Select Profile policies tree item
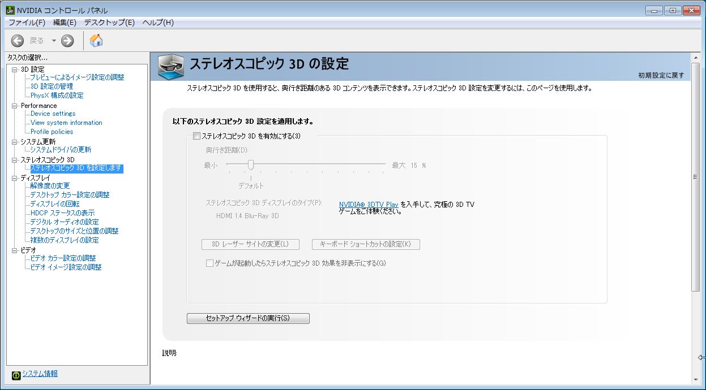The height and width of the screenshot is (390, 706). click(x=52, y=132)
